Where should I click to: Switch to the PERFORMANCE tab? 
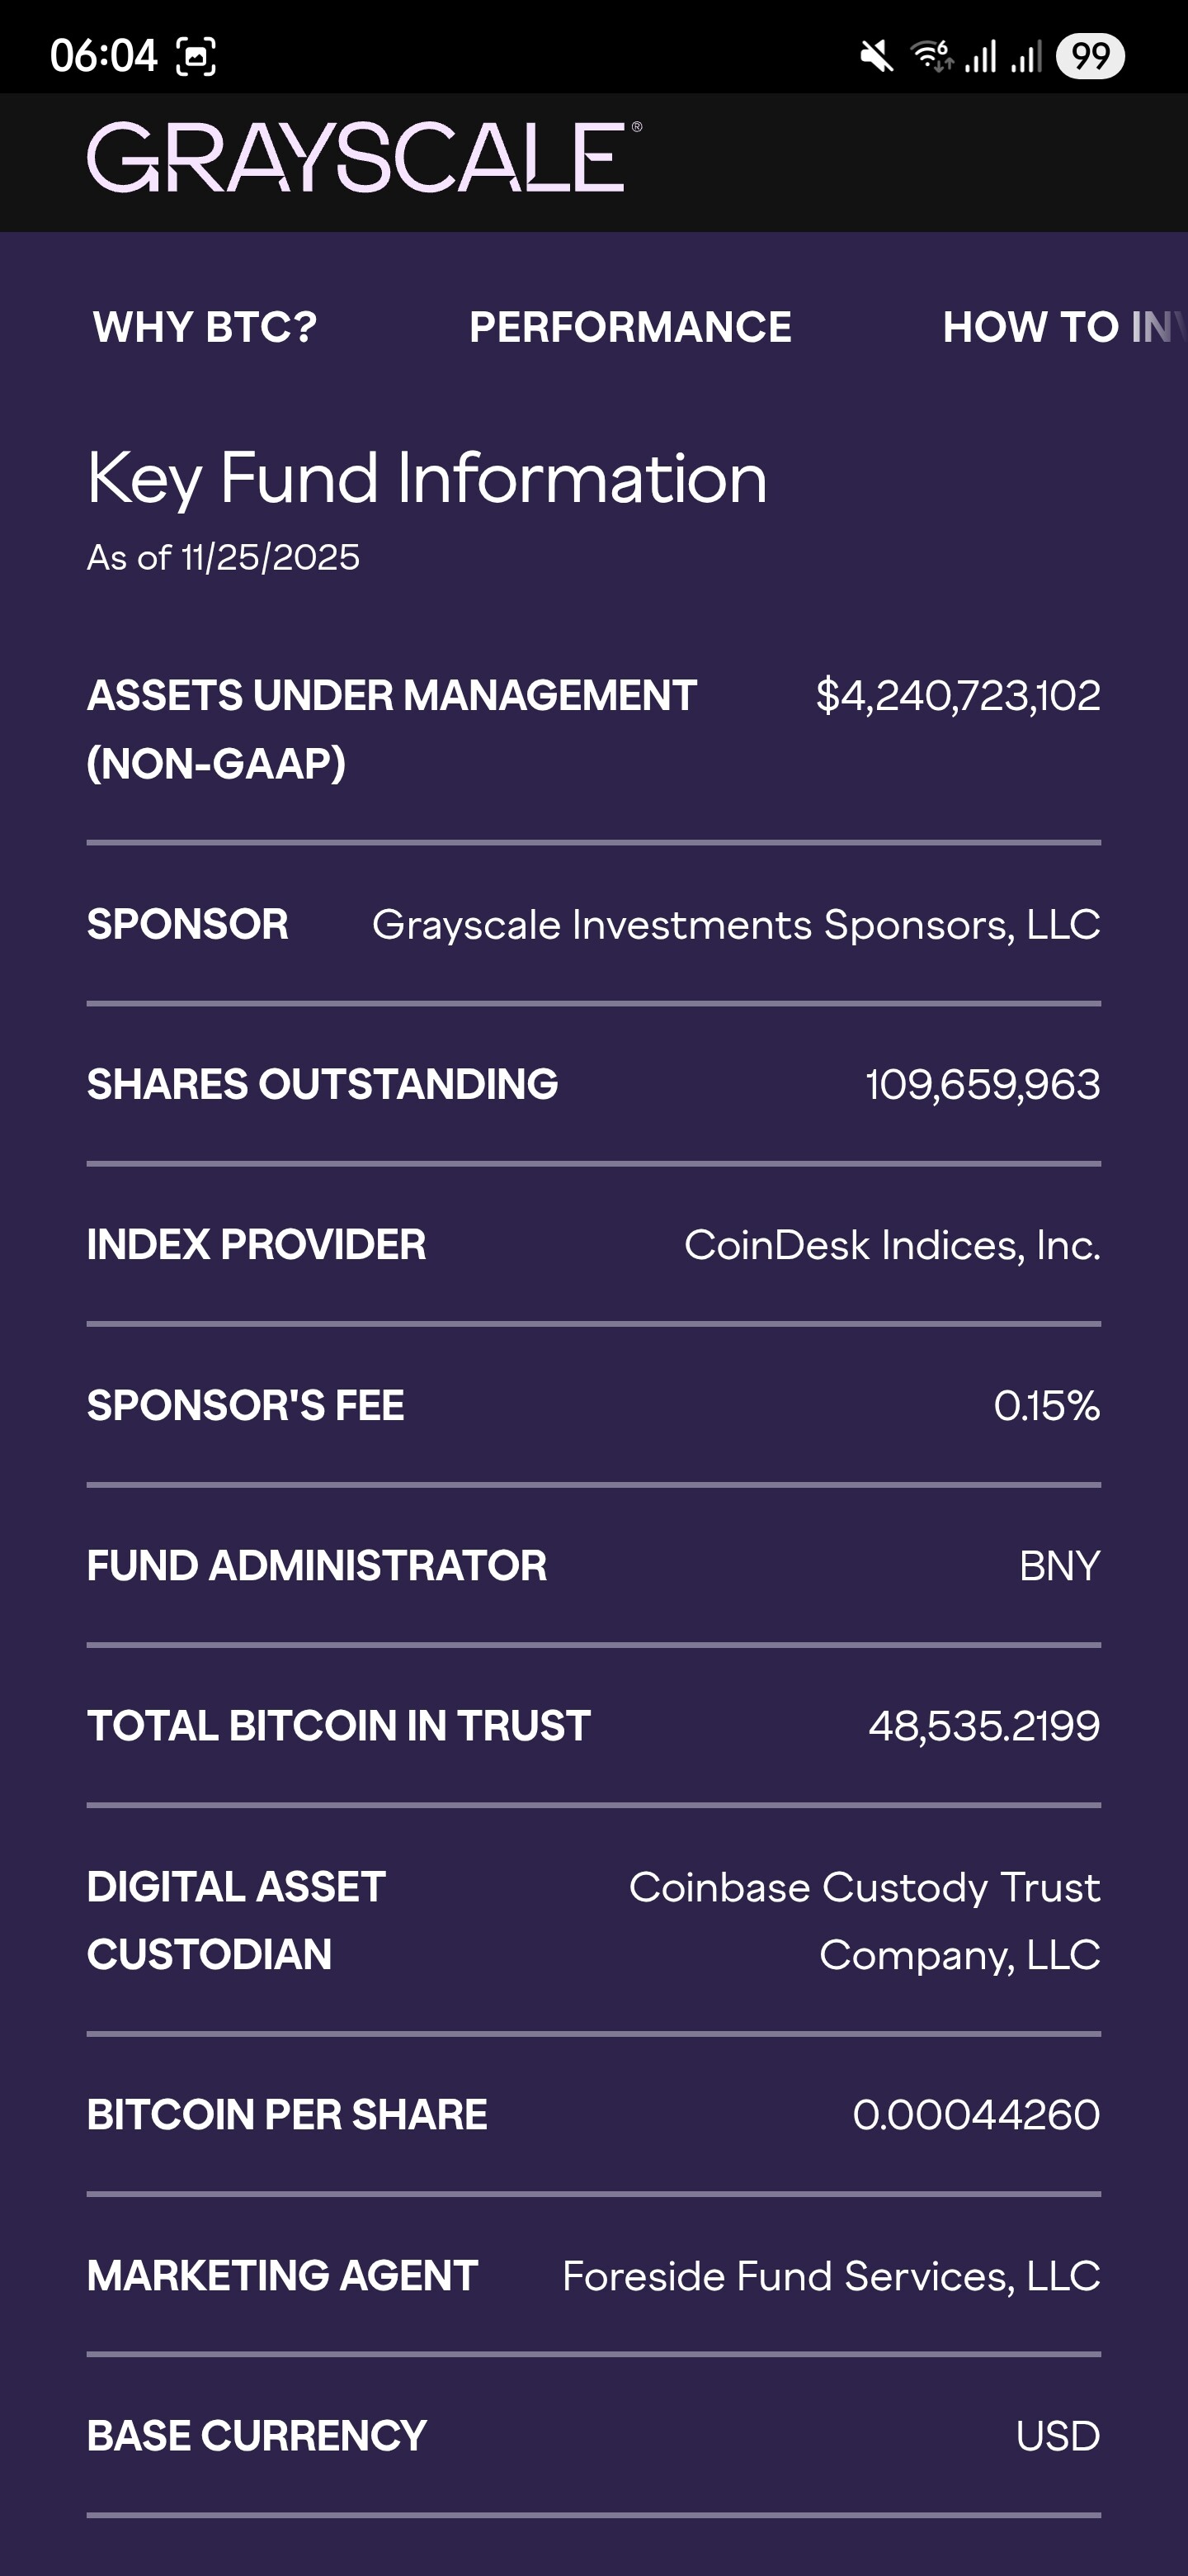(630, 327)
